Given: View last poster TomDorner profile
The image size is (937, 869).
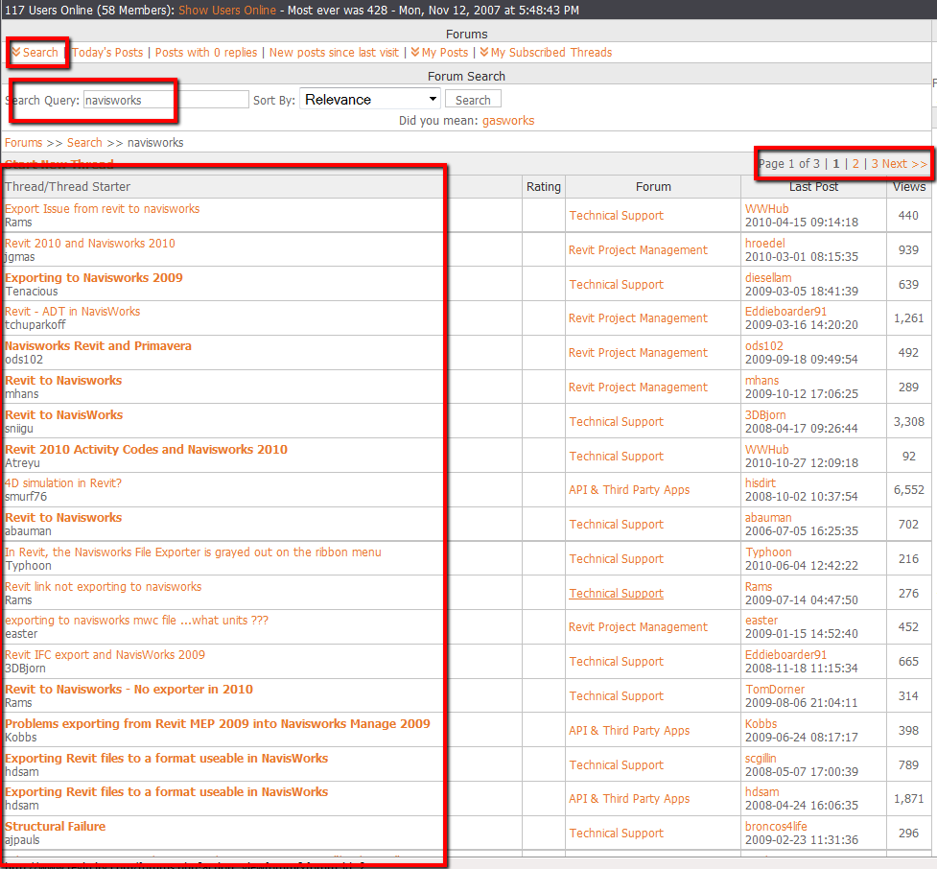Looking at the screenshot, I should [x=775, y=689].
